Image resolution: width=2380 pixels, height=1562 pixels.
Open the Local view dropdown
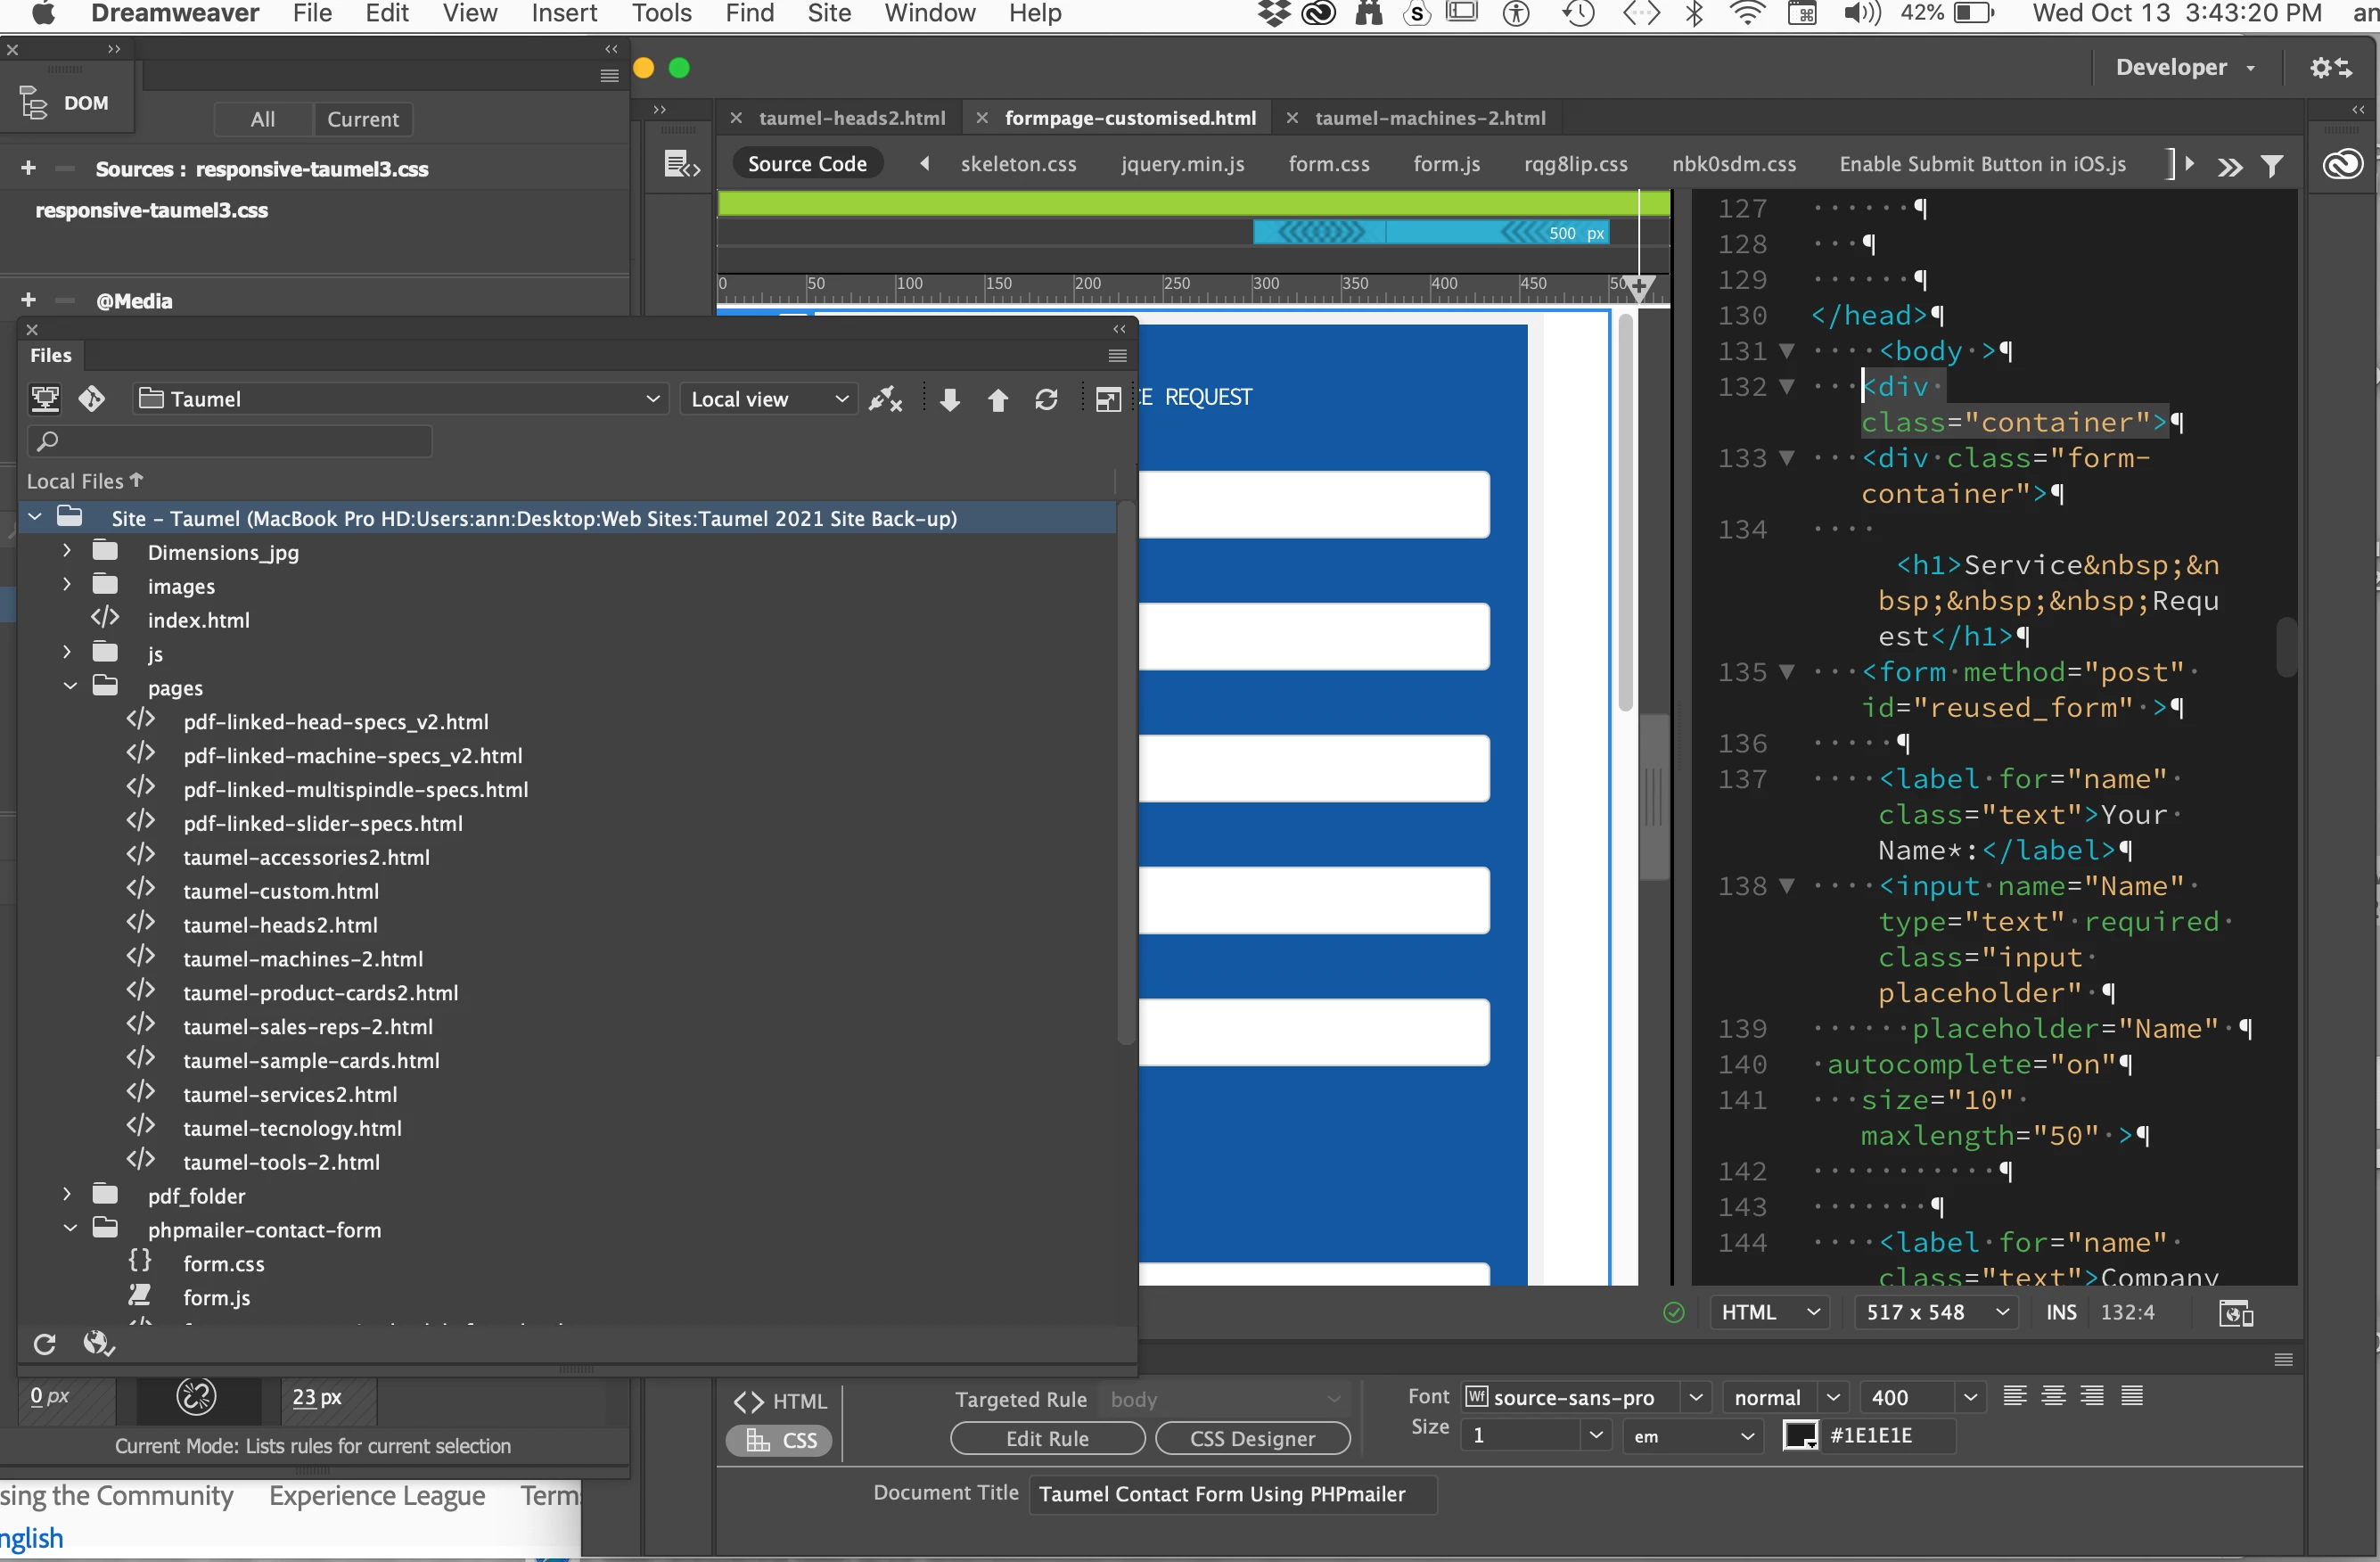pyautogui.click(x=768, y=399)
